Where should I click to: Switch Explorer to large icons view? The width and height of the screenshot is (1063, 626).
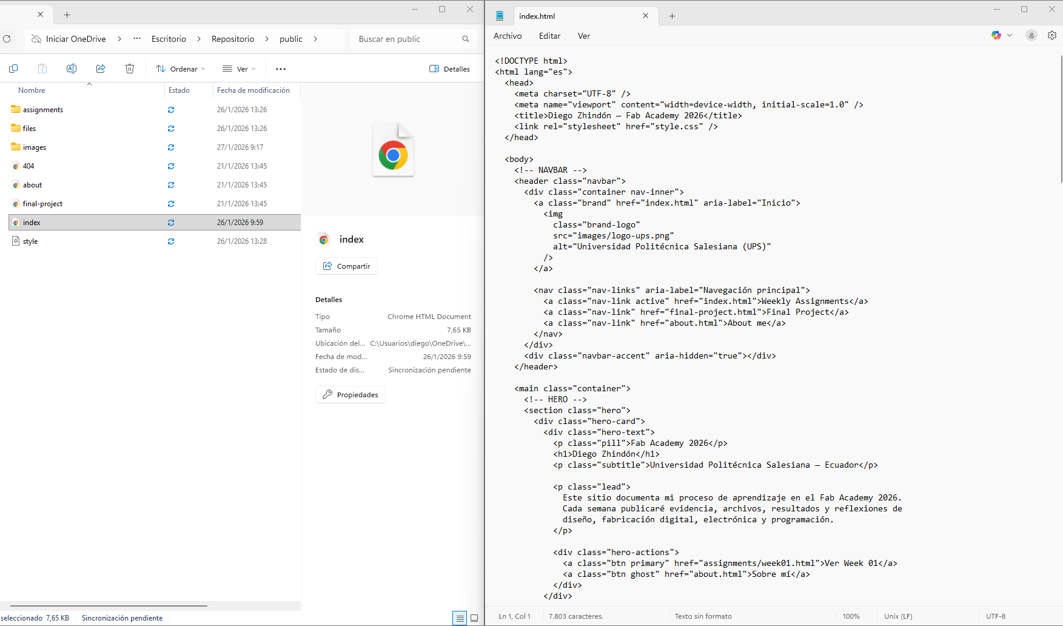click(474, 618)
